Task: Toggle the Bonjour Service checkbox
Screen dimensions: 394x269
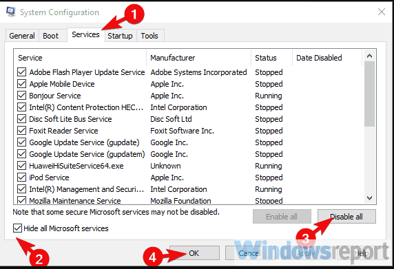Action: pos(21,96)
